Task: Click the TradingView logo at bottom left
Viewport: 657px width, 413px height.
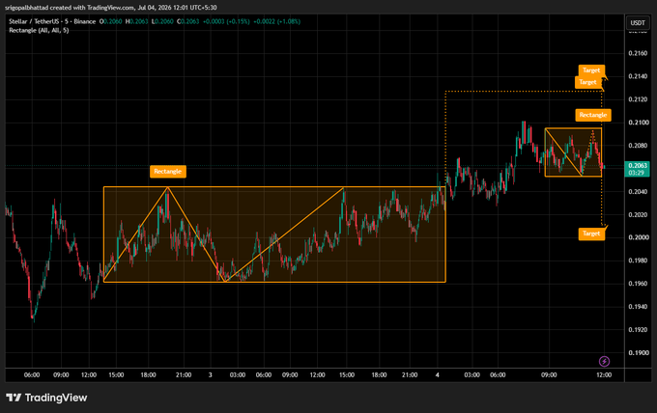Action: point(46,398)
